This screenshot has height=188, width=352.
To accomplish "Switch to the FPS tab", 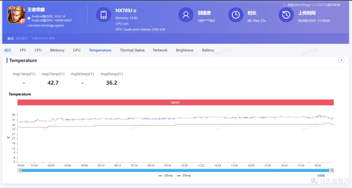I will (x=23, y=50).
